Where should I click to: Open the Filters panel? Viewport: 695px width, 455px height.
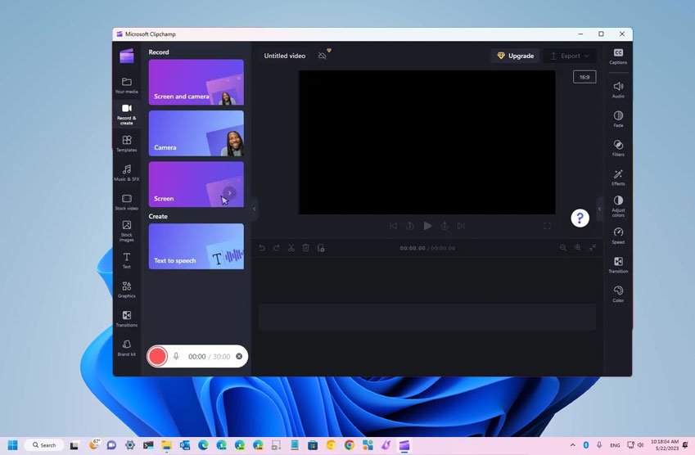tap(618, 147)
